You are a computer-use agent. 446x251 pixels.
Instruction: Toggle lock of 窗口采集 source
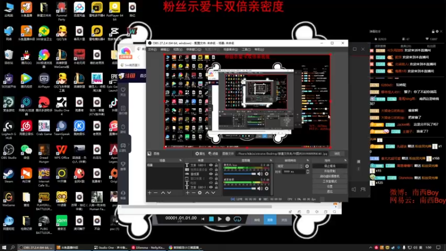(x=216, y=178)
